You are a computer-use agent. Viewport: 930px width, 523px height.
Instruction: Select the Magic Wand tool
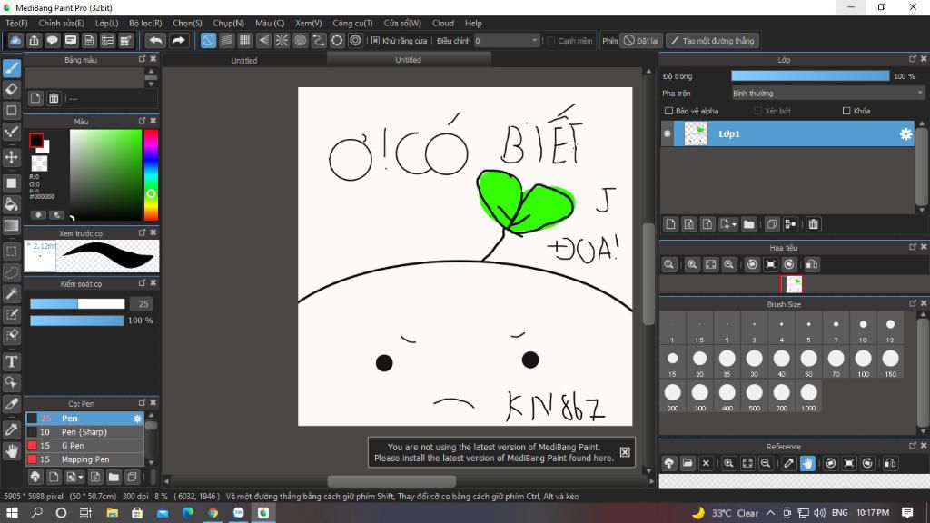point(12,293)
